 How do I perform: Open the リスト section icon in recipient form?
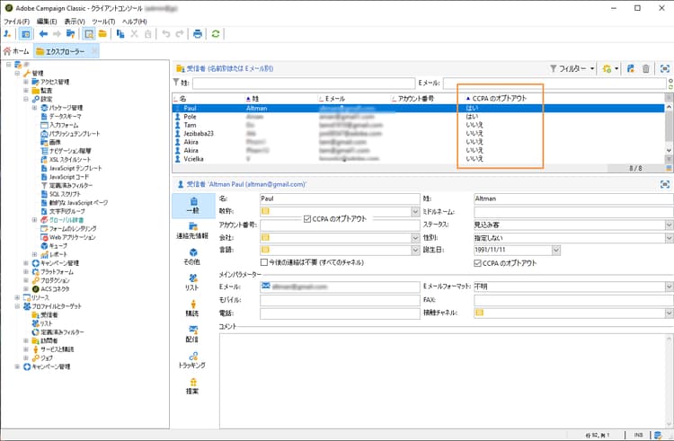tap(192, 283)
